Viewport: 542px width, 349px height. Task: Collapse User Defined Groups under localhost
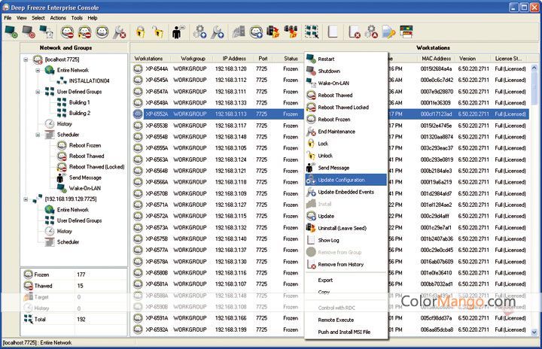point(38,92)
